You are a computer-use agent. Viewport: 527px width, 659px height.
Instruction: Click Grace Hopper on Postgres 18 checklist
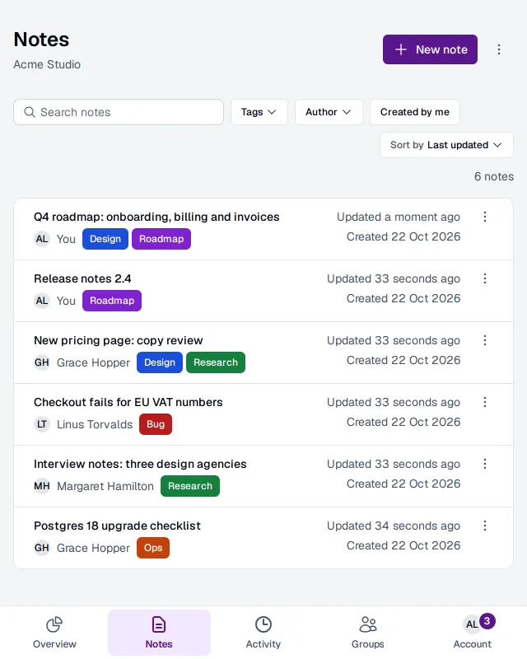click(93, 548)
